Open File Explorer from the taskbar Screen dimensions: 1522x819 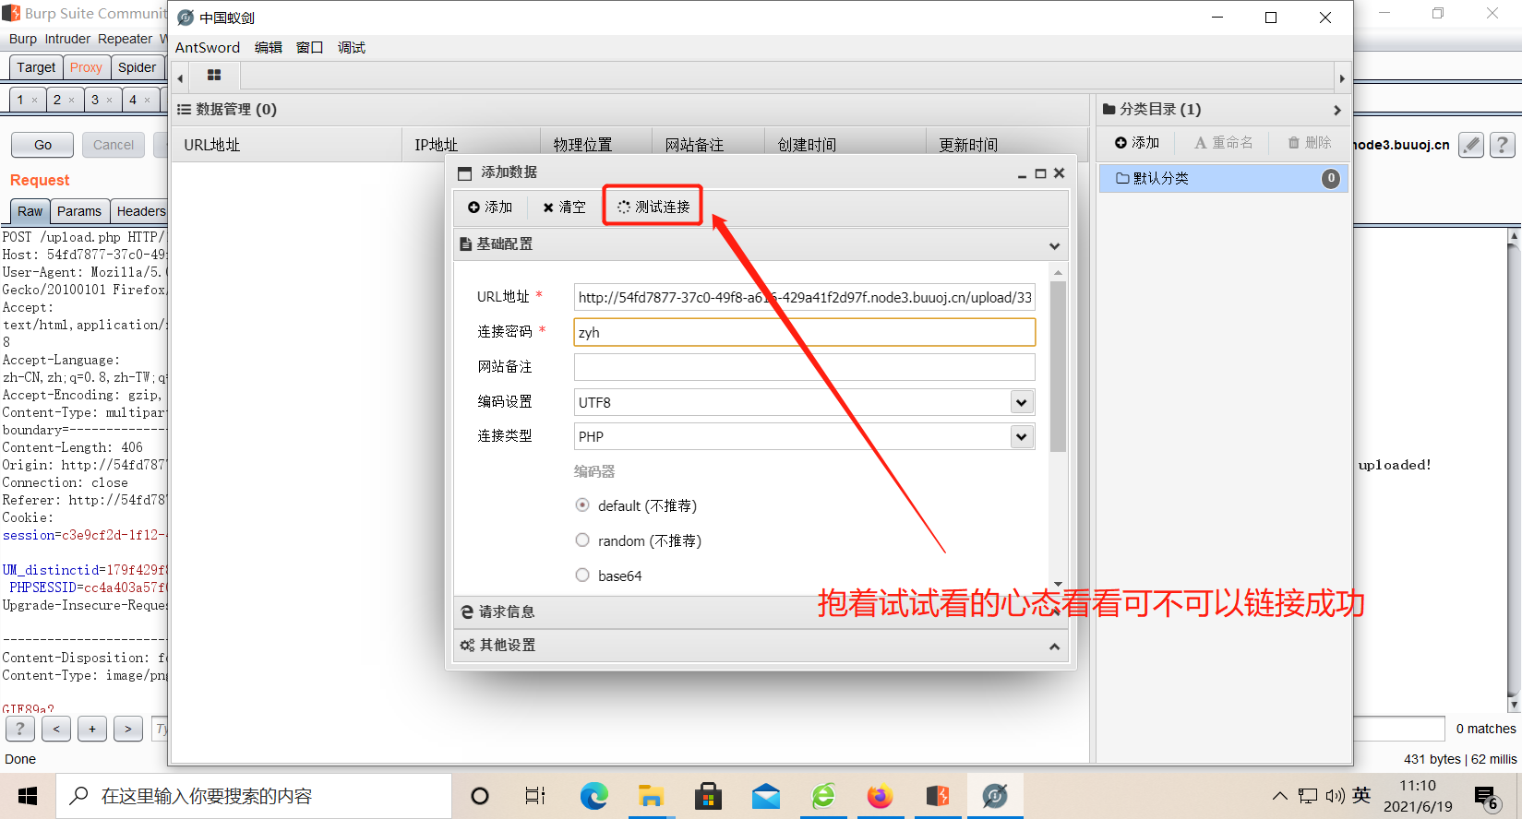pos(651,796)
